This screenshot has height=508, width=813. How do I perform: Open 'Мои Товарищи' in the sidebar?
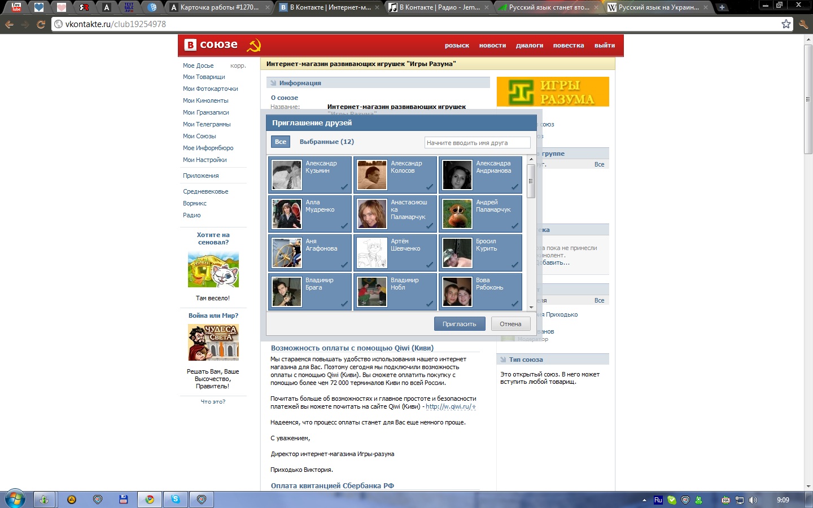(204, 77)
